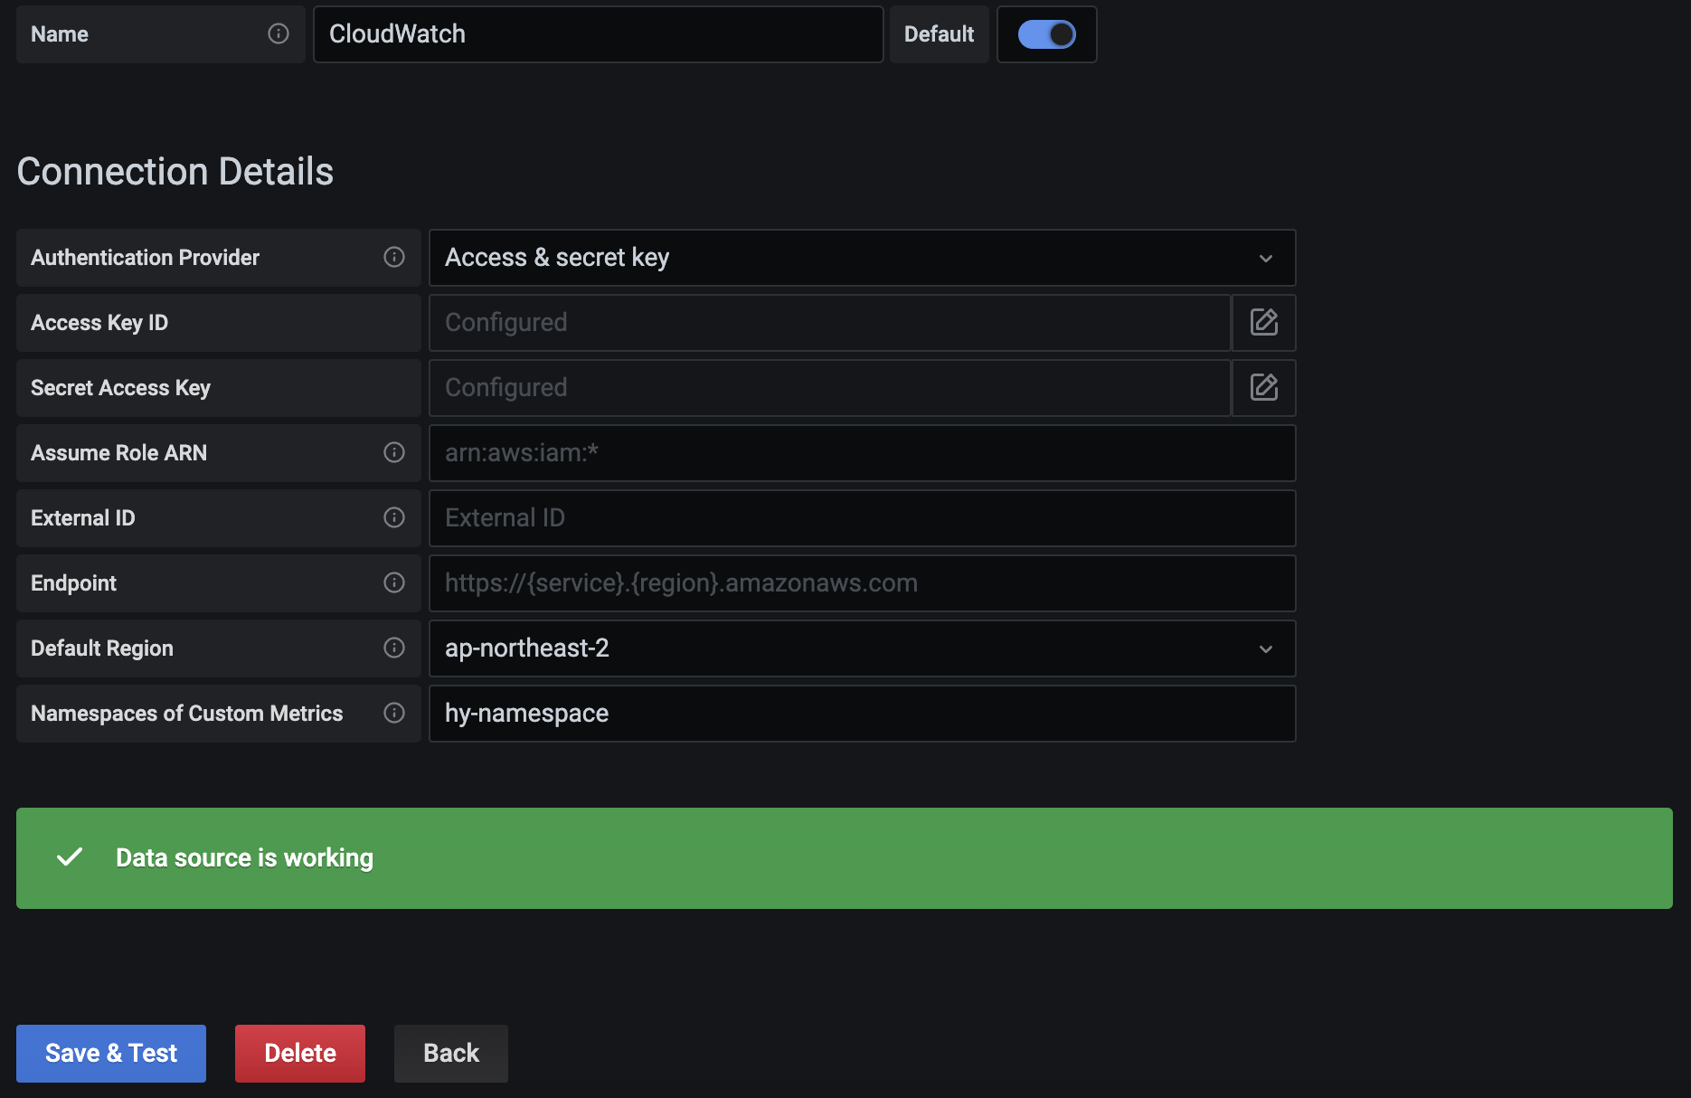Focus the External ID input field

point(862,518)
